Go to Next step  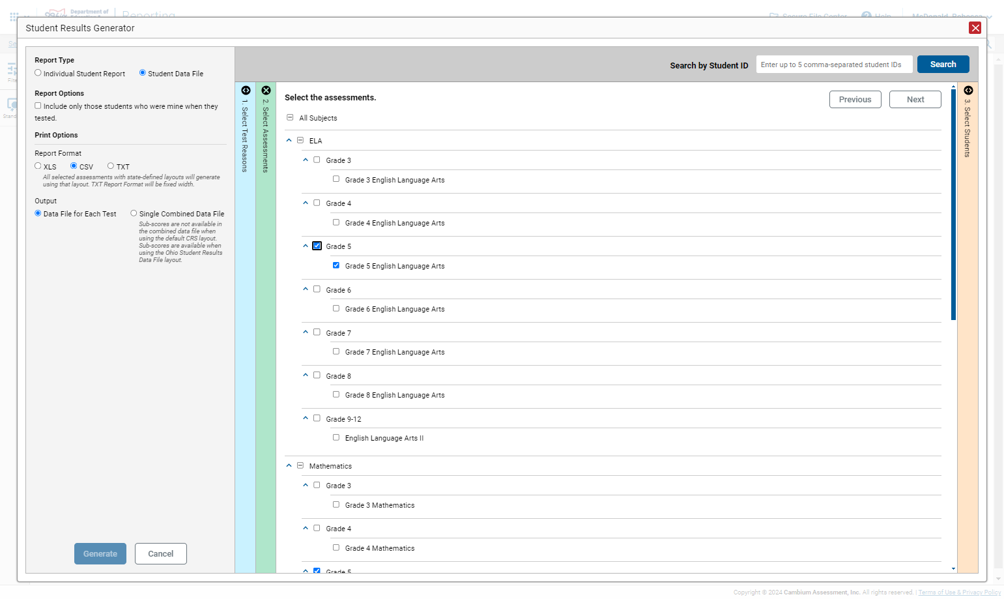point(915,99)
